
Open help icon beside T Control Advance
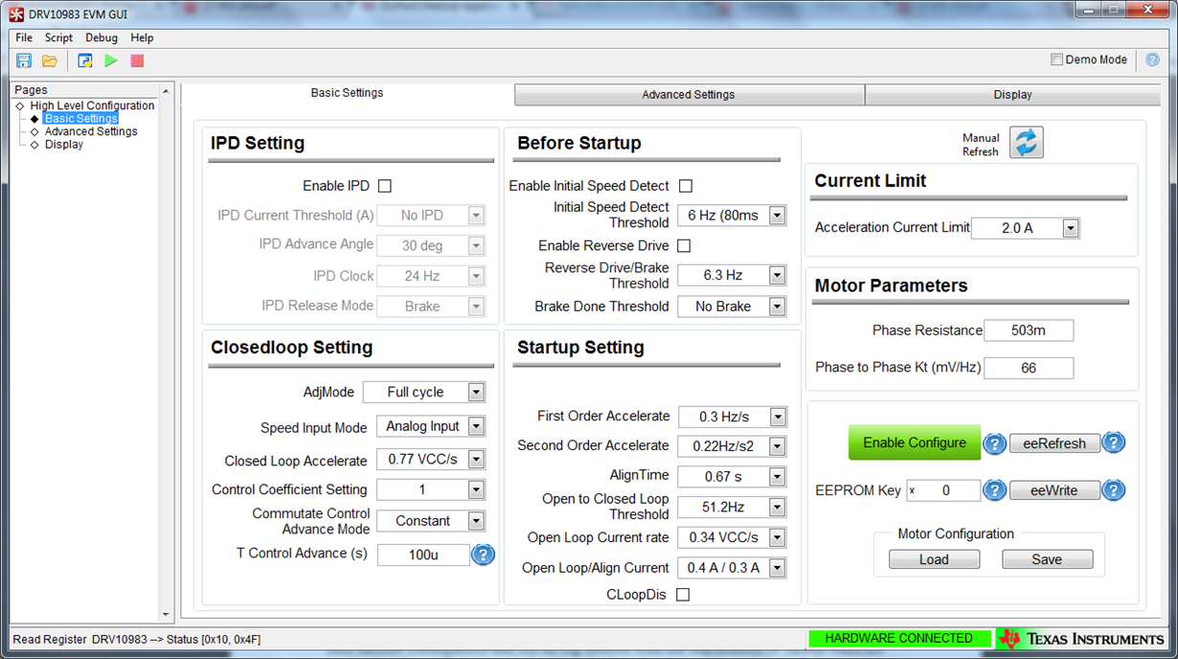[484, 555]
